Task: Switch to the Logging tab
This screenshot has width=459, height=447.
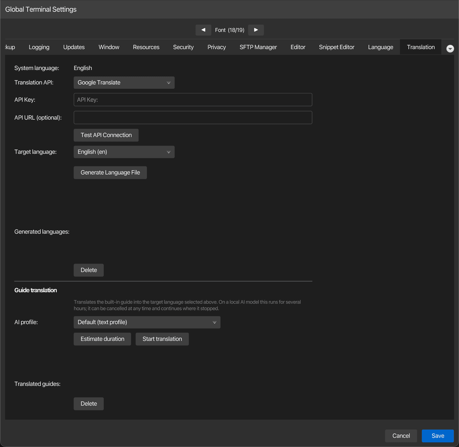Action: tap(39, 47)
